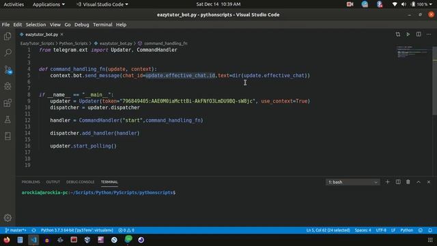Launch Firefox from the dock

point(6,240)
